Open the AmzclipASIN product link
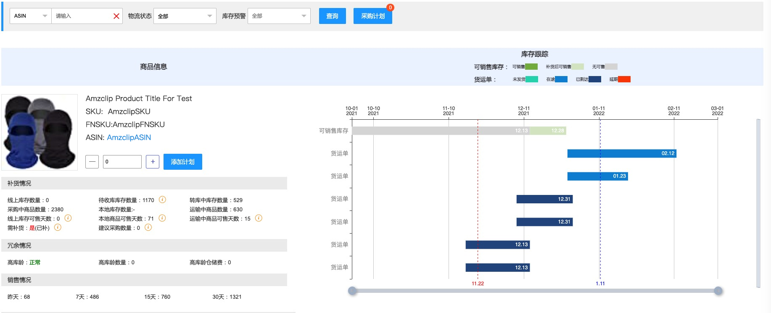This screenshot has width=771, height=313. click(x=129, y=137)
